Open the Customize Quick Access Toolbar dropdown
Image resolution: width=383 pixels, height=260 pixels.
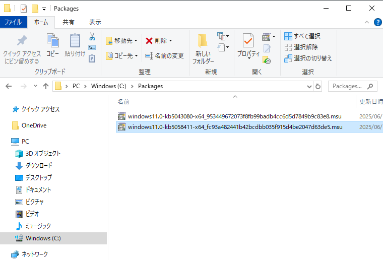point(44,9)
